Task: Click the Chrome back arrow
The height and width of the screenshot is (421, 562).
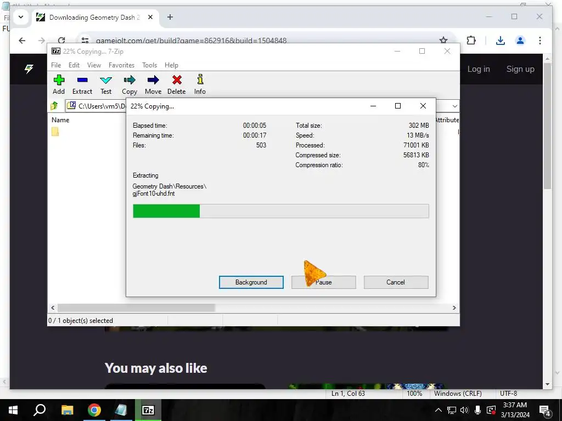Action: pyautogui.click(x=22, y=41)
